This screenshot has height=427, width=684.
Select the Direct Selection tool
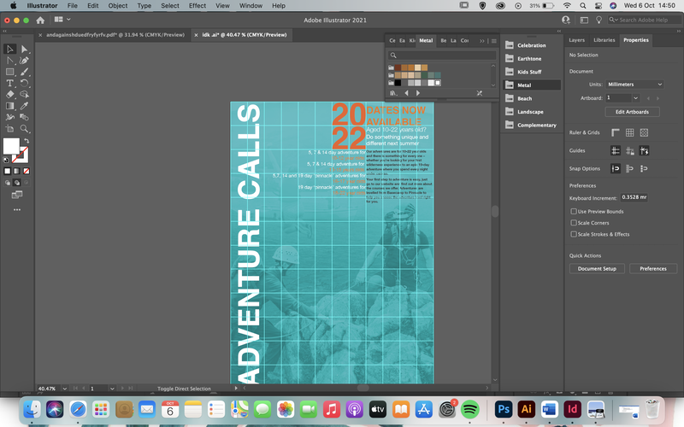tap(25, 50)
